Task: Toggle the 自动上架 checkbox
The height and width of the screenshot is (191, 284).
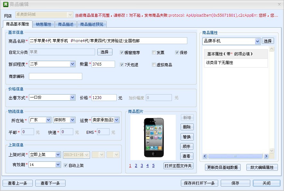Action: (x=66, y=165)
